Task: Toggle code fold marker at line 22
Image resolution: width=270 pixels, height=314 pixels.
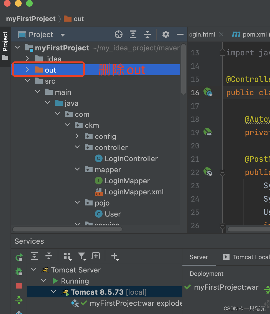Action: point(222,173)
